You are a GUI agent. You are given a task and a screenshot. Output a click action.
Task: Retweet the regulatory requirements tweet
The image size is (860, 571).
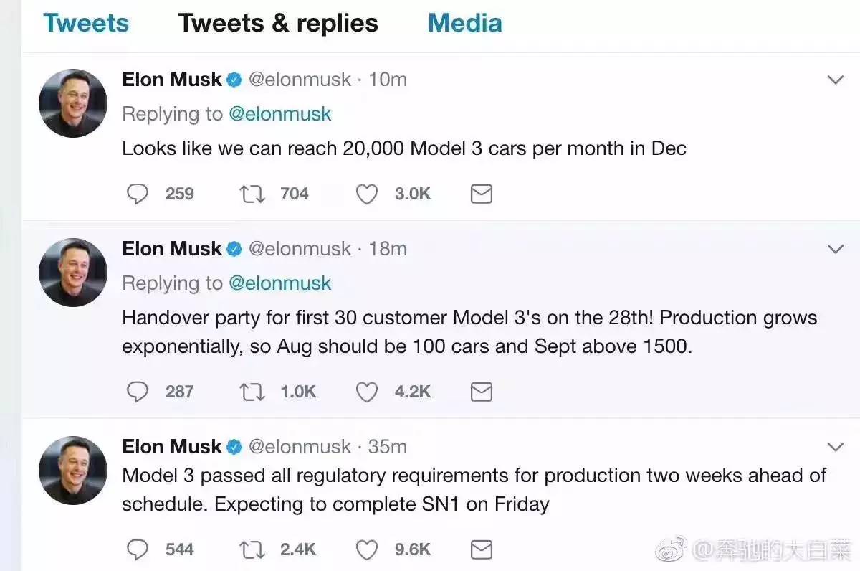pos(252,550)
